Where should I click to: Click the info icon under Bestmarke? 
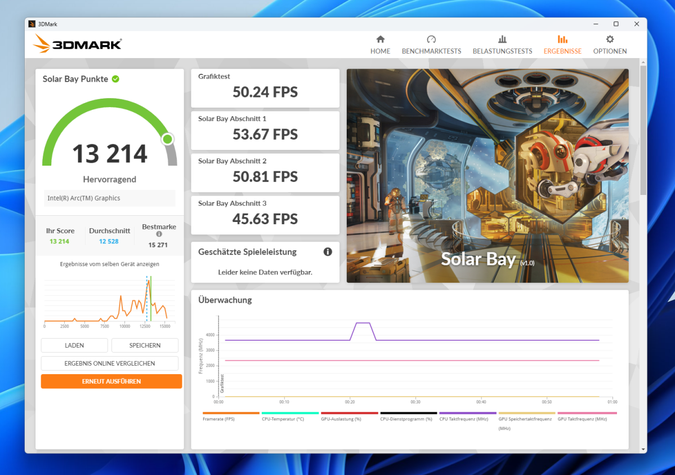pos(159,234)
